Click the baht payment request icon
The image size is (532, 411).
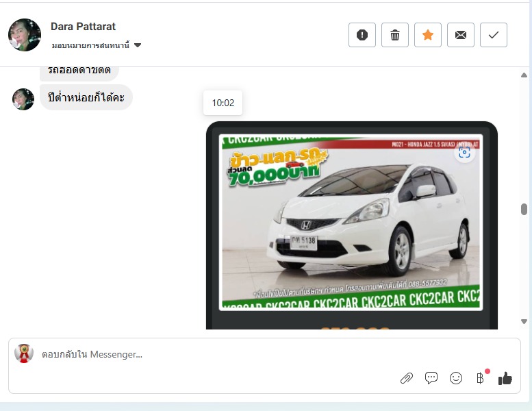tap(480, 378)
